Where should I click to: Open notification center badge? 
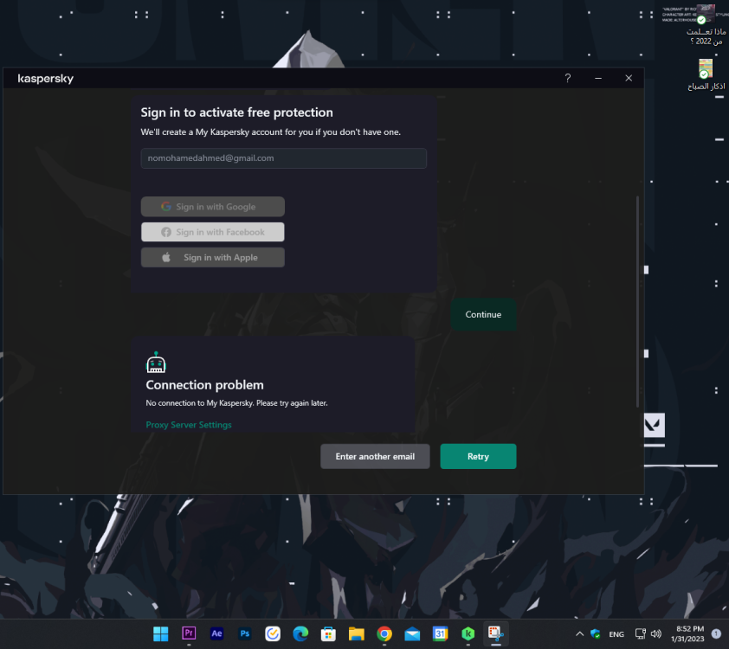(717, 633)
